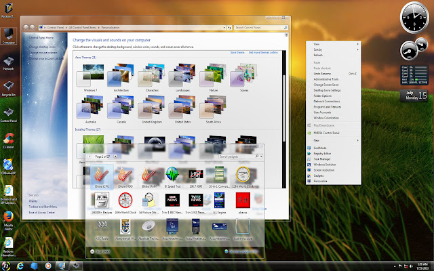Open Internet Explorer from the taskbar
Image resolution: width=434 pixels, height=271 pixels.
(x=20, y=266)
